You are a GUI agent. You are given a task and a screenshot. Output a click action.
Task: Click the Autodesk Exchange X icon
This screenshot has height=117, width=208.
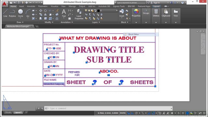pyautogui.click(x=171, y=3)
